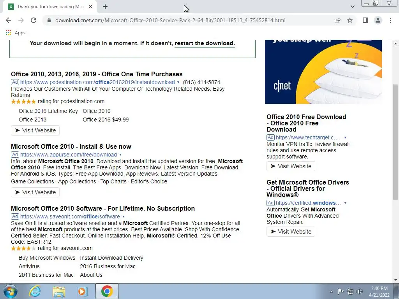Open the volume speaker icon in tray
Screen dimensions: 399x299
point(360,292)
